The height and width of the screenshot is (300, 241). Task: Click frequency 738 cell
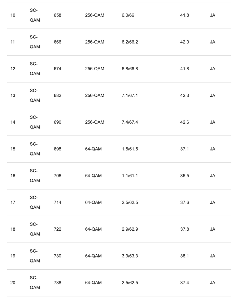tap(57, 283)
